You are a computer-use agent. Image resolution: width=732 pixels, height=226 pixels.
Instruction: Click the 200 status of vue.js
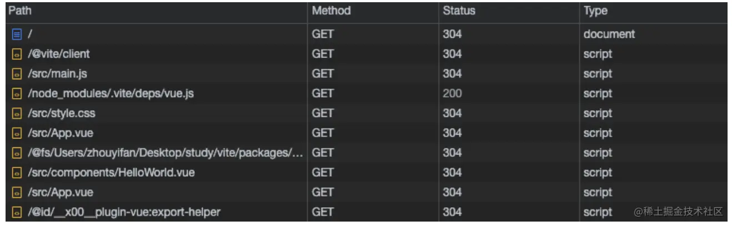(452, 94)
